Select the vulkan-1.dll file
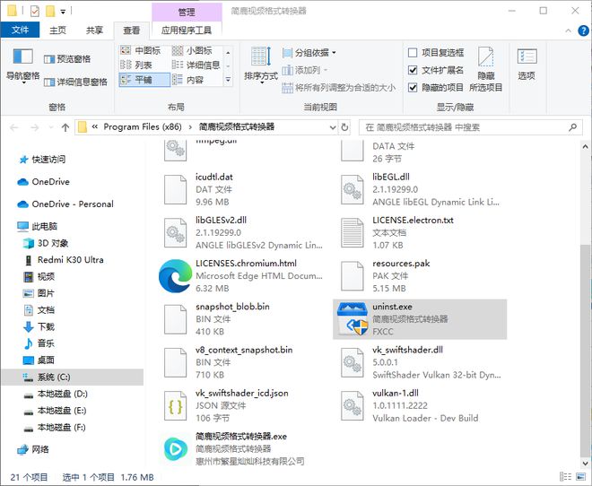This screenshot has width=592, height=486. point(419,405)
